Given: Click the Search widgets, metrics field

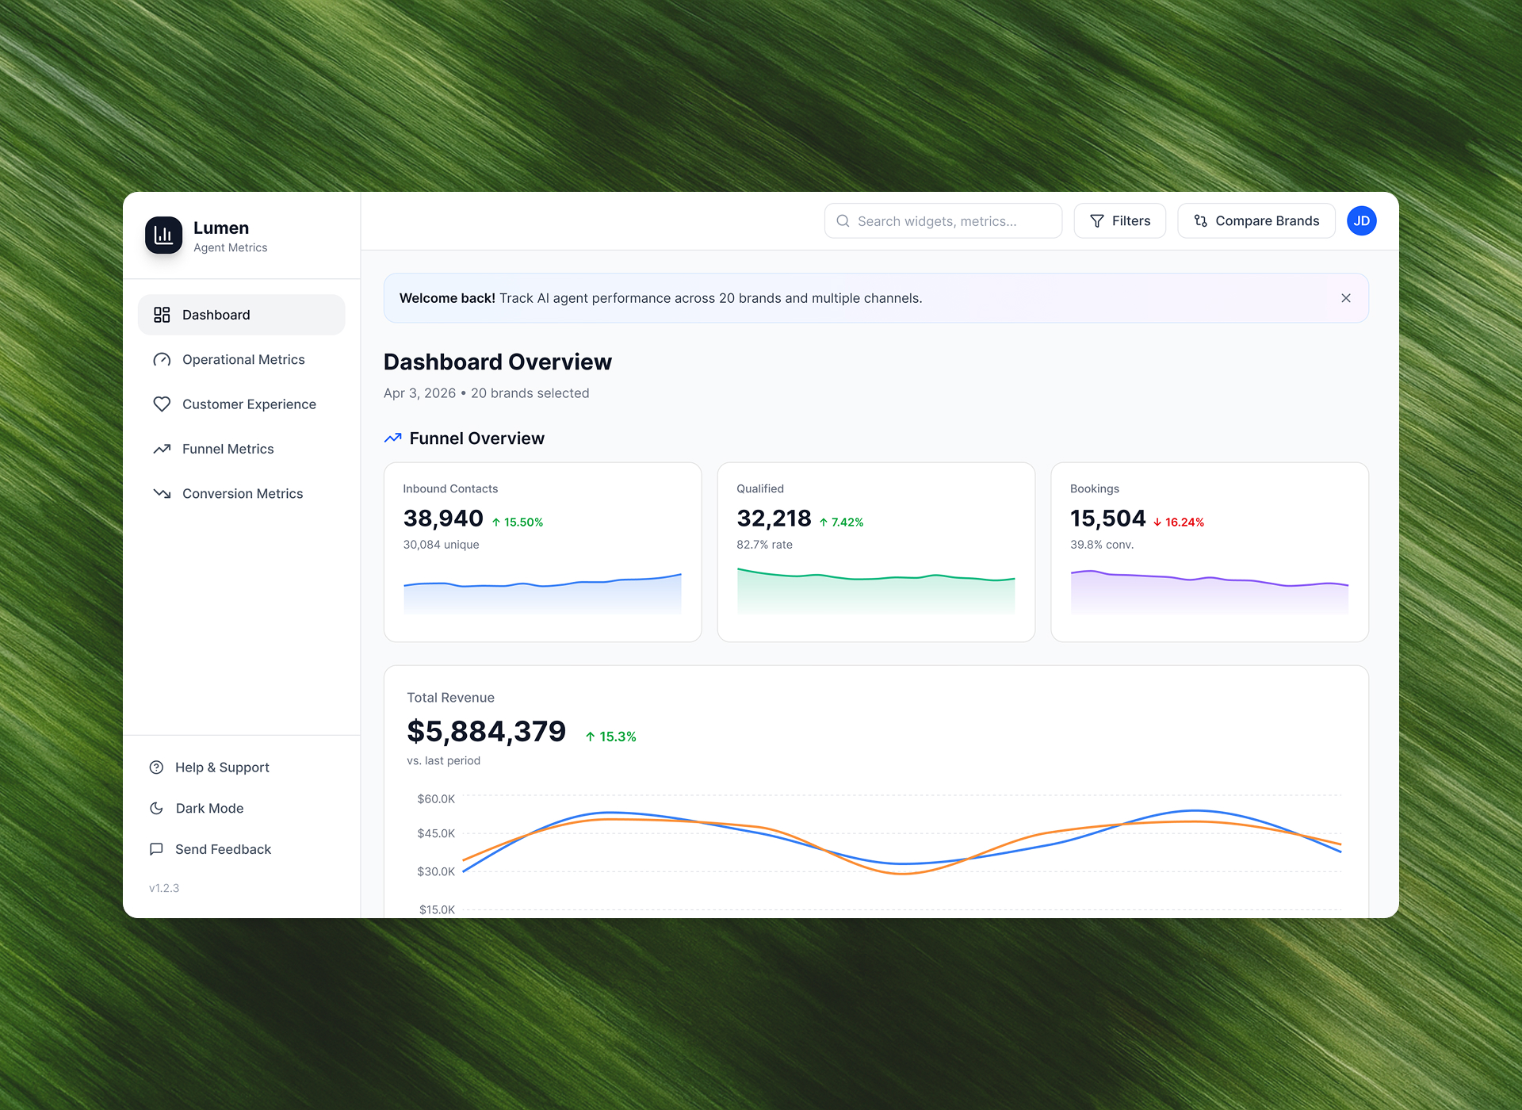Looking at the screenshot, I should (x=943, y=221).
